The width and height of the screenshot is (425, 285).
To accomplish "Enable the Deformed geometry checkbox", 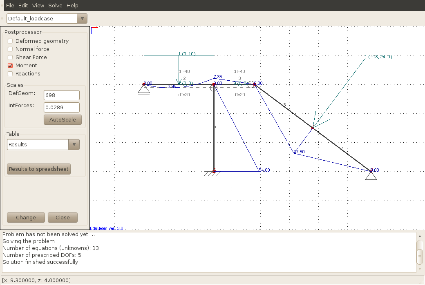I will (10, 41).
